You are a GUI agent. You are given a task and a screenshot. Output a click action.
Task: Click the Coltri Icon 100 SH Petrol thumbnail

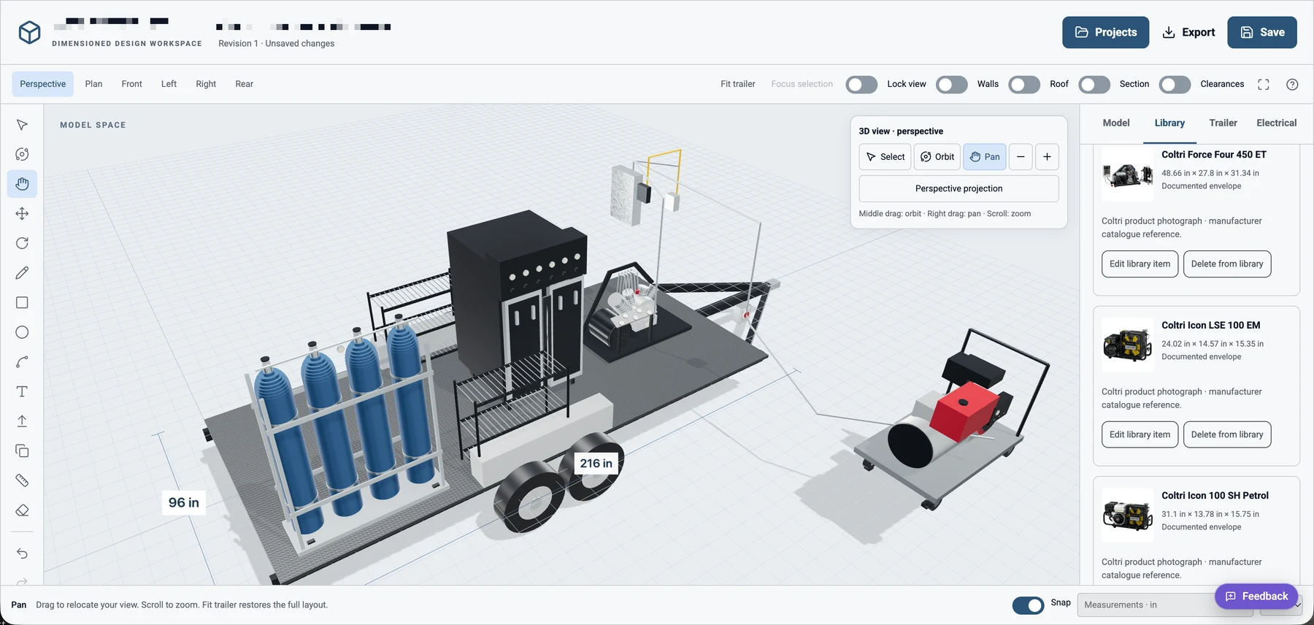(1127, 515)
